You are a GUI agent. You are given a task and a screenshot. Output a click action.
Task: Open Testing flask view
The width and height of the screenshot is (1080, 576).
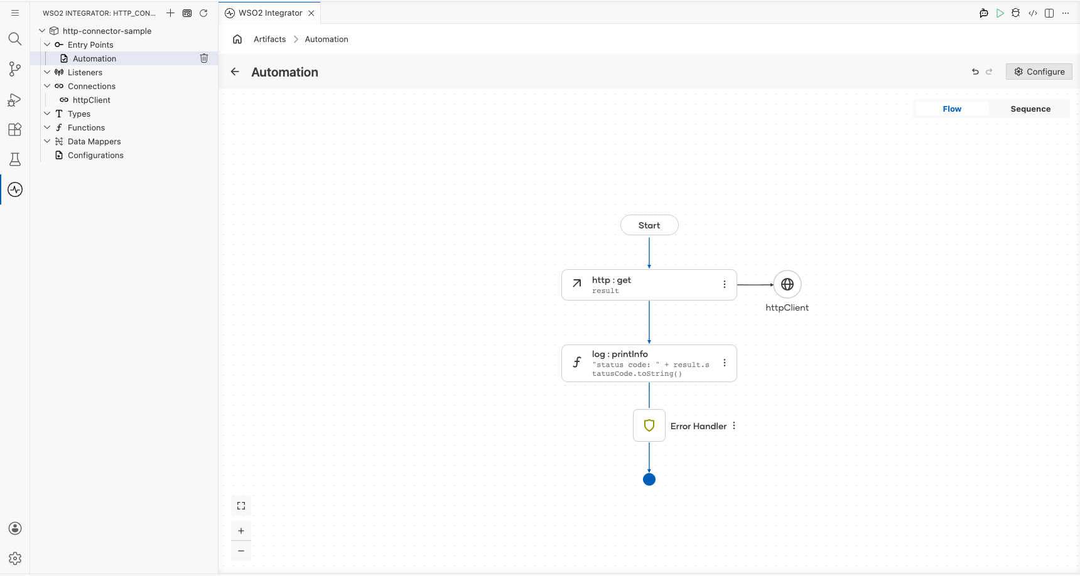click(x=15, y=159)
